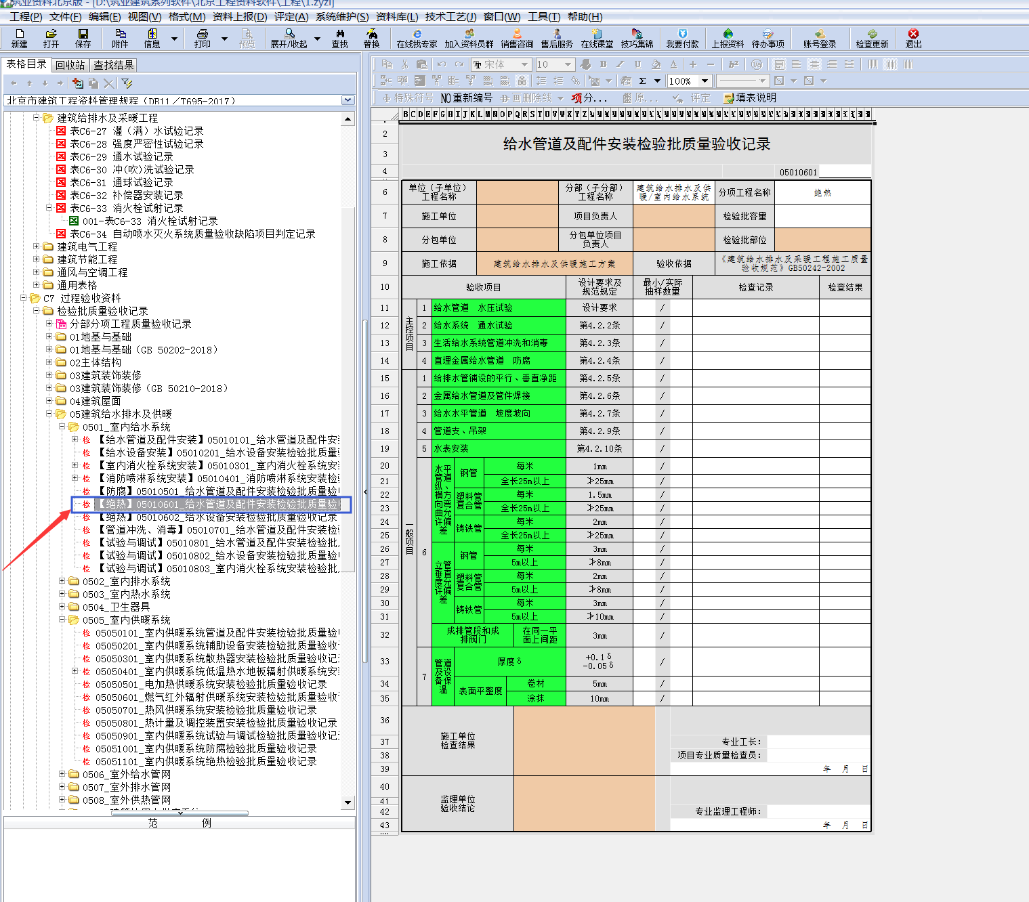Toggle italic formatting

pyautogui.click(x=620, y=64)
